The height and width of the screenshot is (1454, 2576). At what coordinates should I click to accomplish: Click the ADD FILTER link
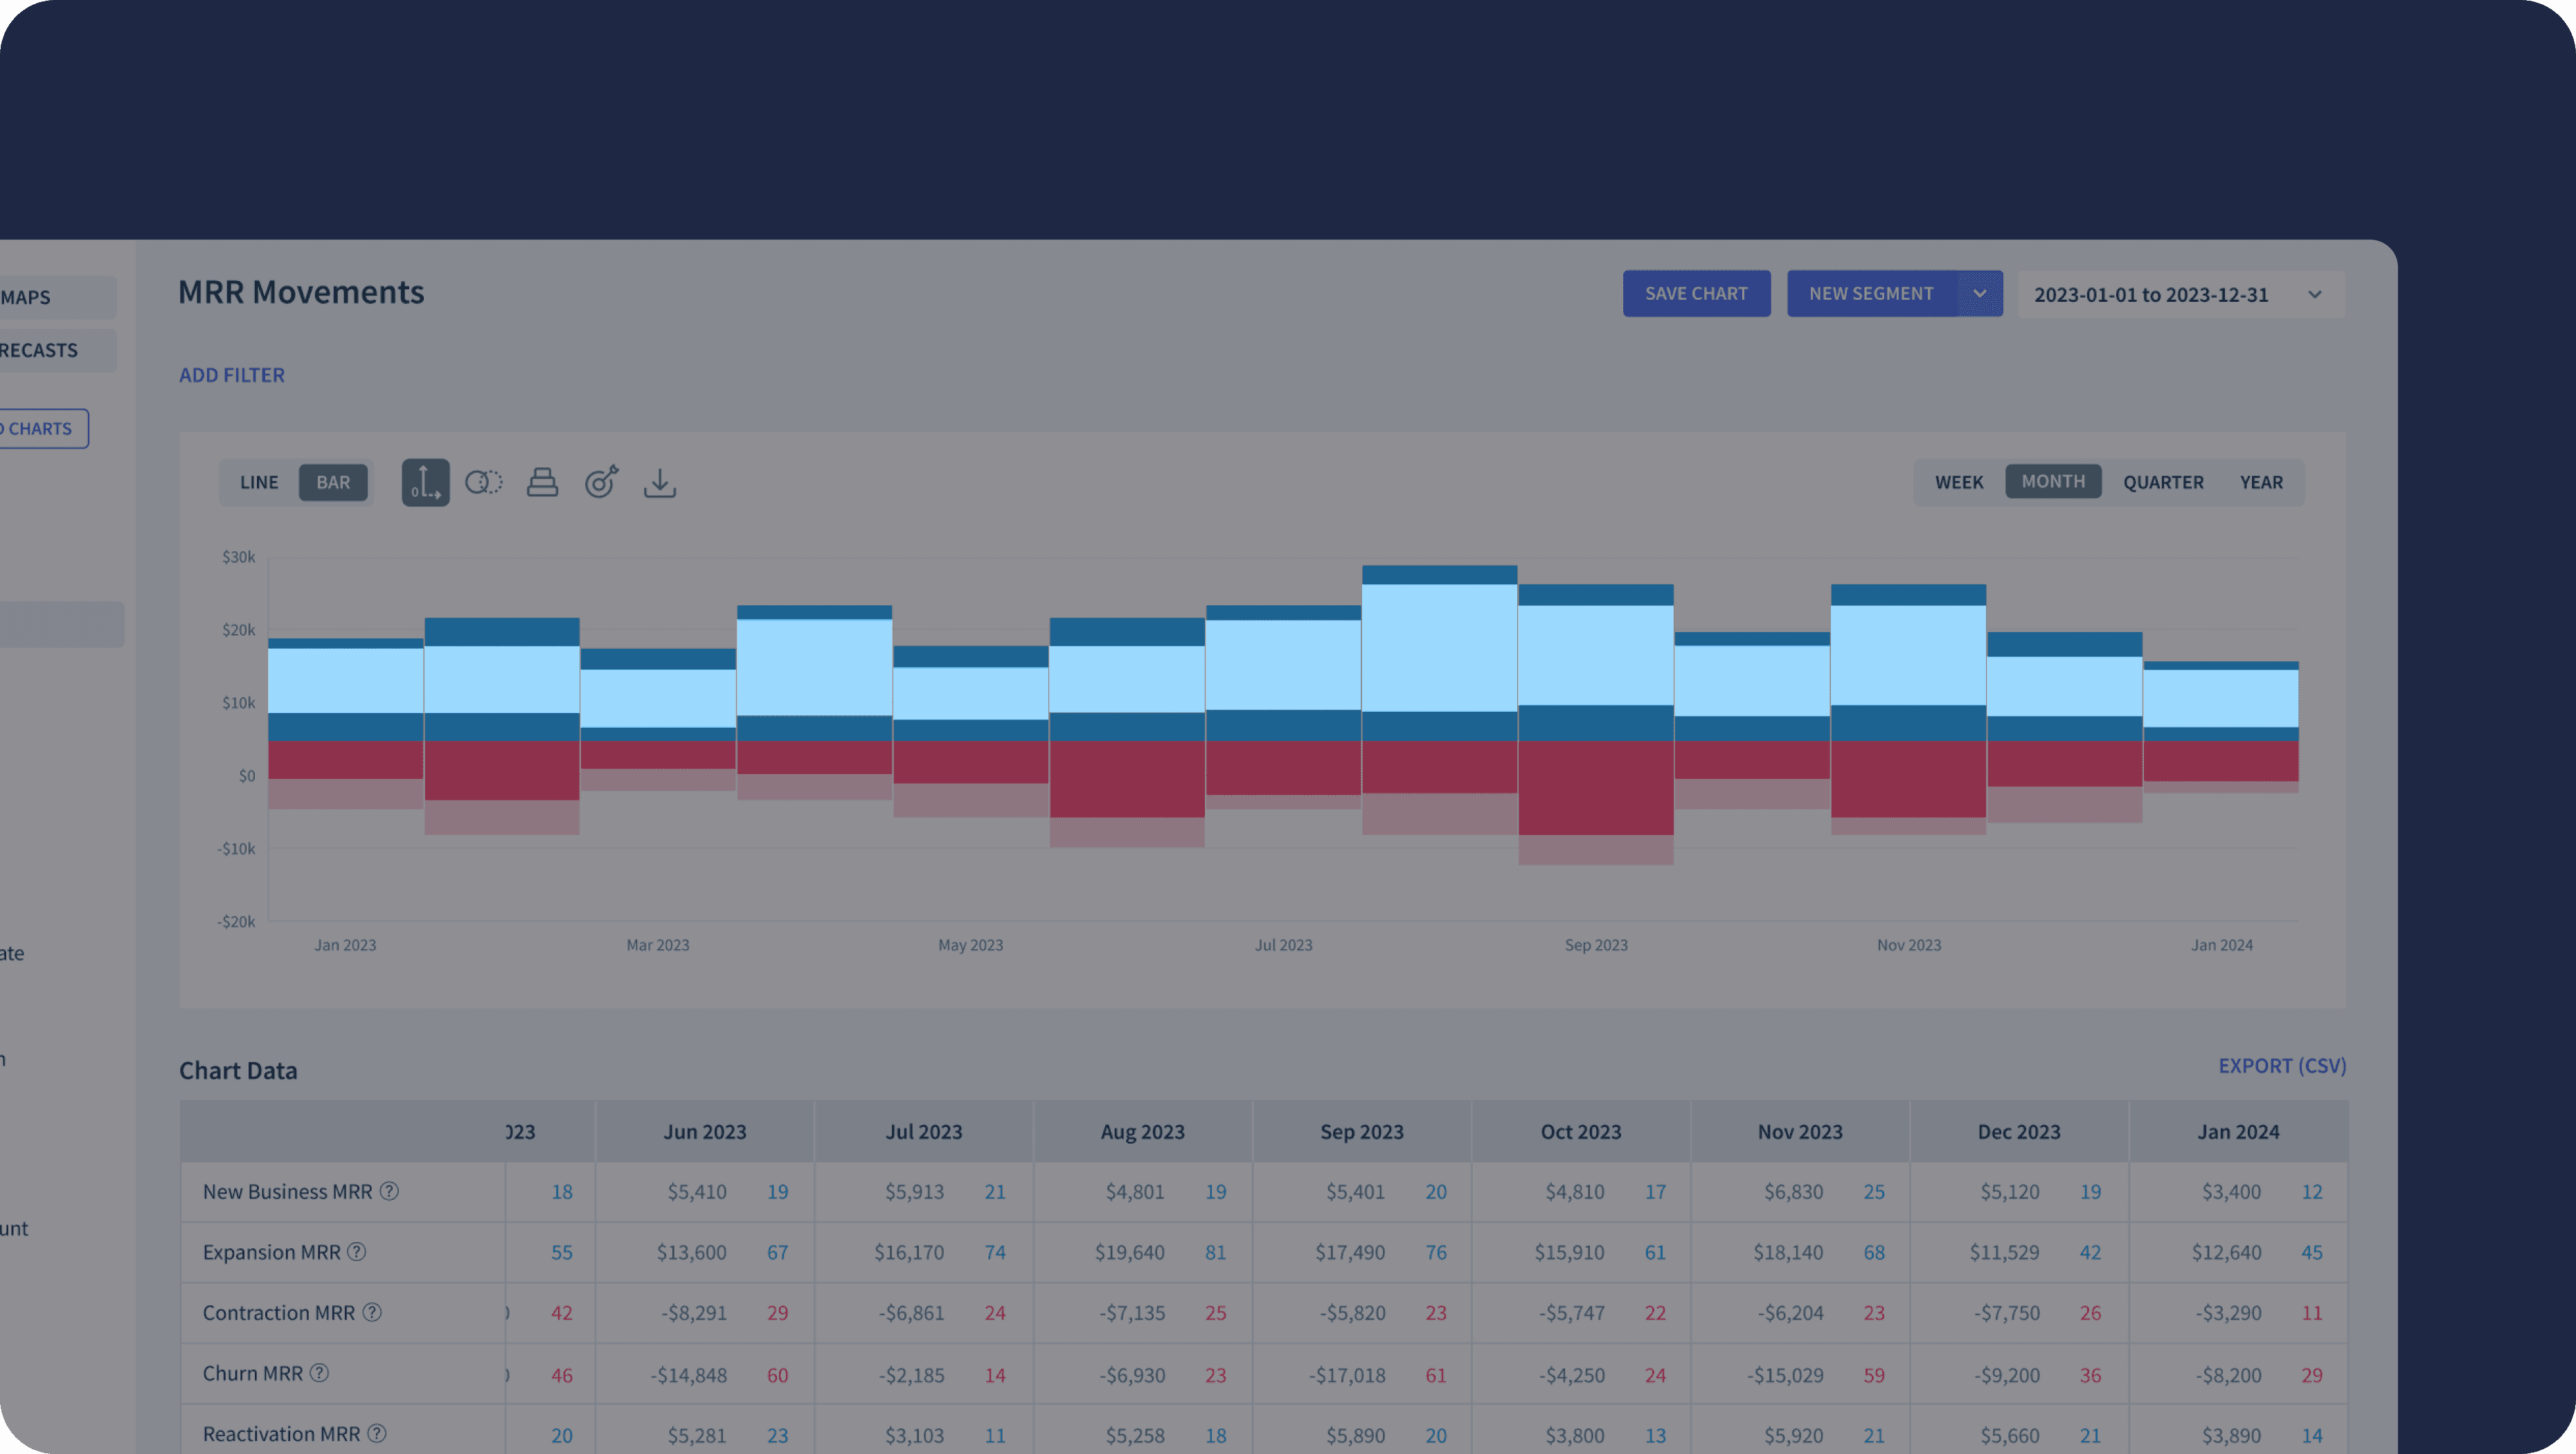(232, 375)
